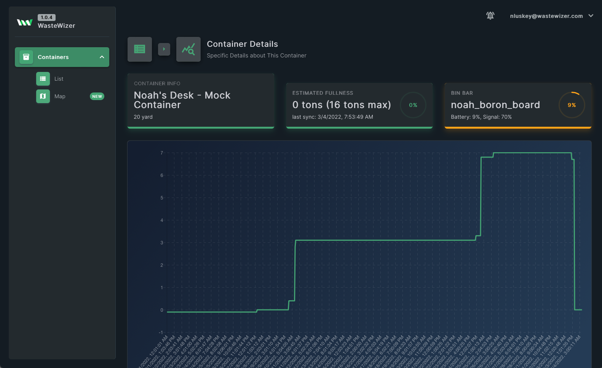The height and width of the screenshot is (368, 602).
Task: Click the Container Details analytics icon
Action: point(188,49)
